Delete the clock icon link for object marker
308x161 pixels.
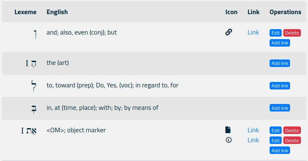(x=292, y=141)
